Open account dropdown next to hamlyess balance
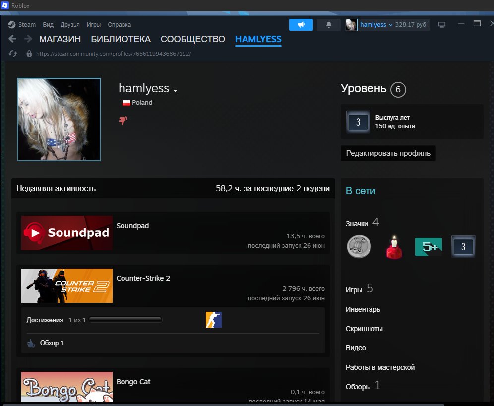This screenshot has height=406, width=494. point(391,25)
